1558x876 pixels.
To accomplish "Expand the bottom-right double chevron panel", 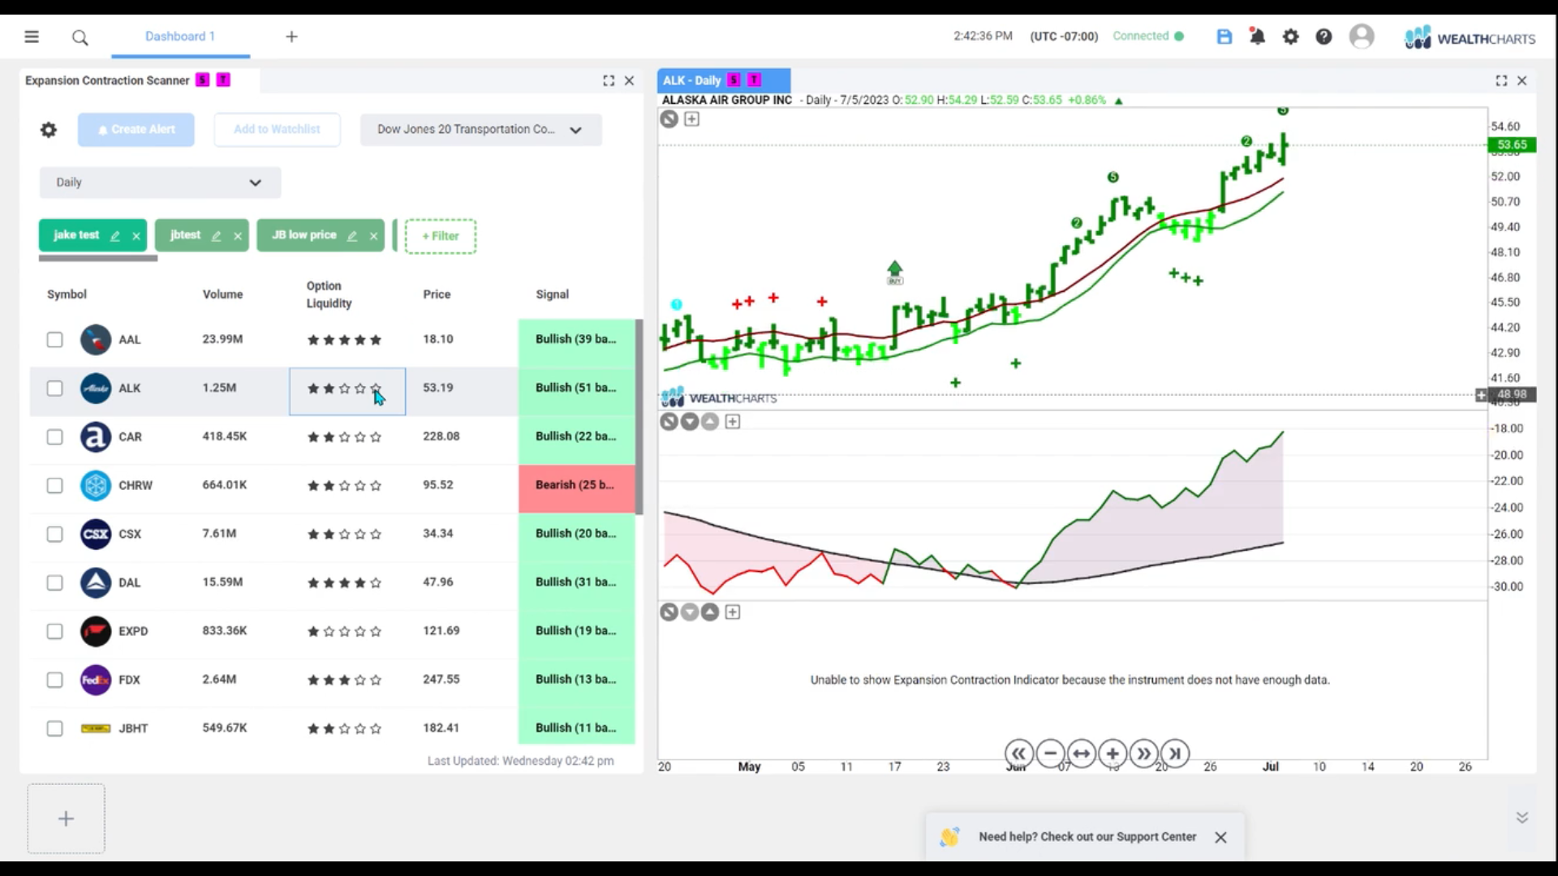I will point(1522,818).
